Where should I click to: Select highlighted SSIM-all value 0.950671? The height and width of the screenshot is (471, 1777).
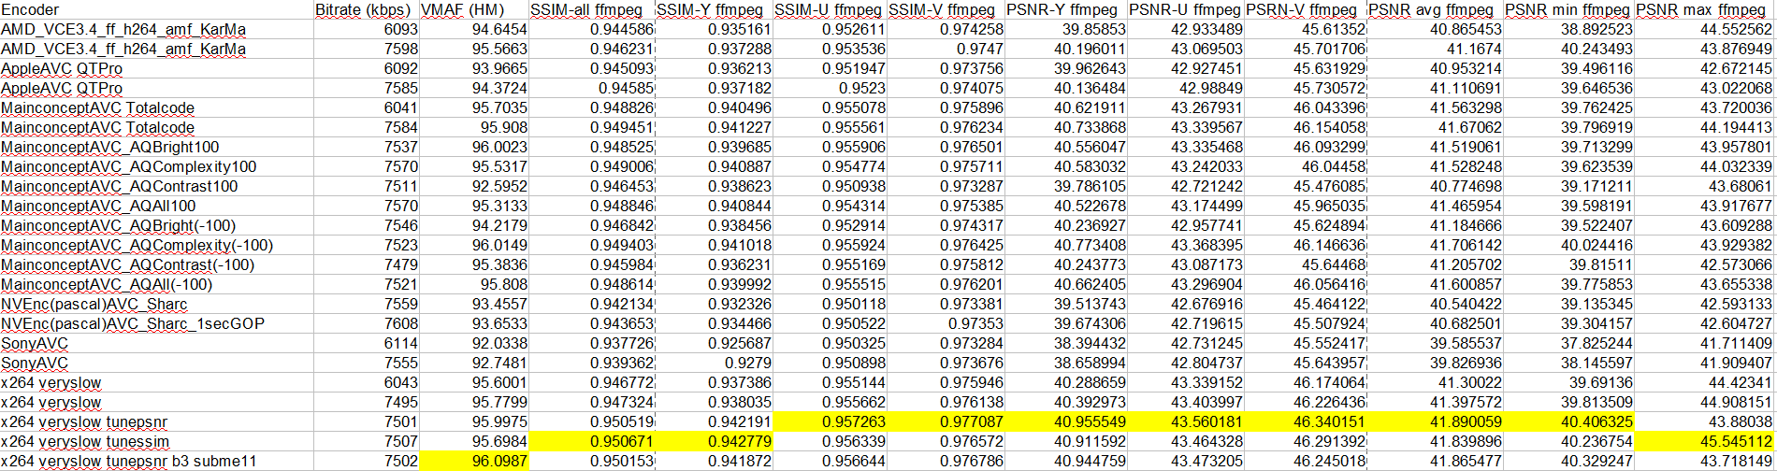[591, 441]
